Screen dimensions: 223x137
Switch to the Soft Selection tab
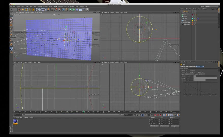(200, 66)
